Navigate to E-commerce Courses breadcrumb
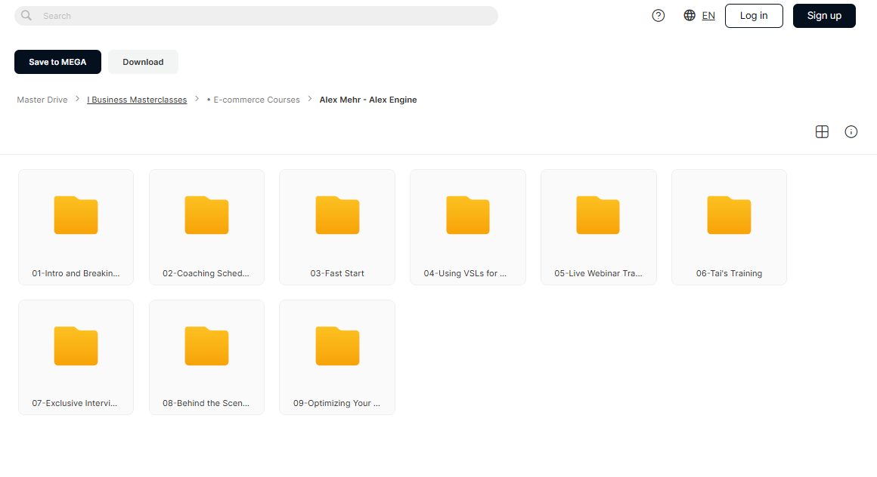Viewport: 877px width, 477px height. click(253, 100)
